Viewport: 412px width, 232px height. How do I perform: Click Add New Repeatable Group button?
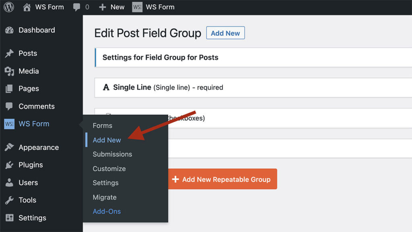pyautogui.click(x=222, y=179)
